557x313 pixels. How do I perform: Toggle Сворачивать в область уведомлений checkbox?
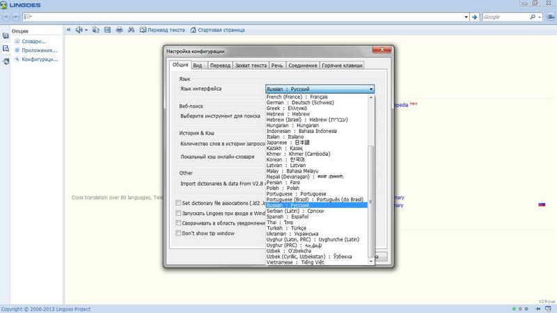pos(178,223)
